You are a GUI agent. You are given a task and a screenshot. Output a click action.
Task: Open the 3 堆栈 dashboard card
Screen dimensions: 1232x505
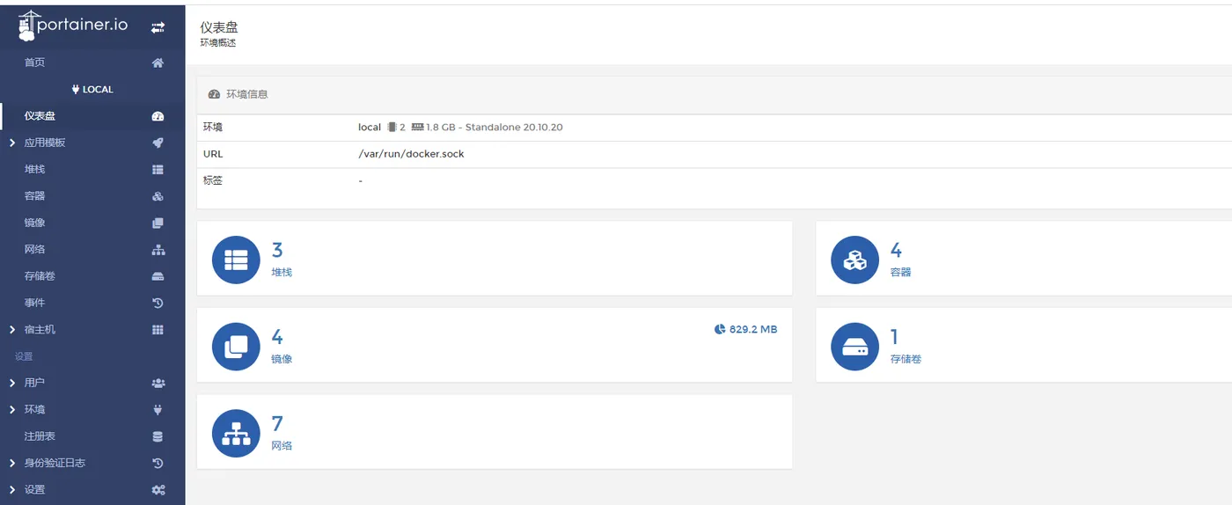(x=495, y=259)
